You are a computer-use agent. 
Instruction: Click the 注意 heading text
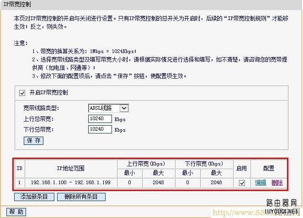21,43
